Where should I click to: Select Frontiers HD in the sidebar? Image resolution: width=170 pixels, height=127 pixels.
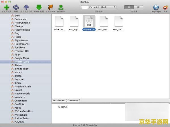[22, 51]
